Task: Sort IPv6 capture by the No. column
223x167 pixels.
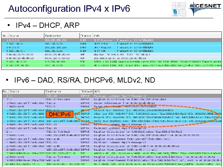Action: [5, 92]
